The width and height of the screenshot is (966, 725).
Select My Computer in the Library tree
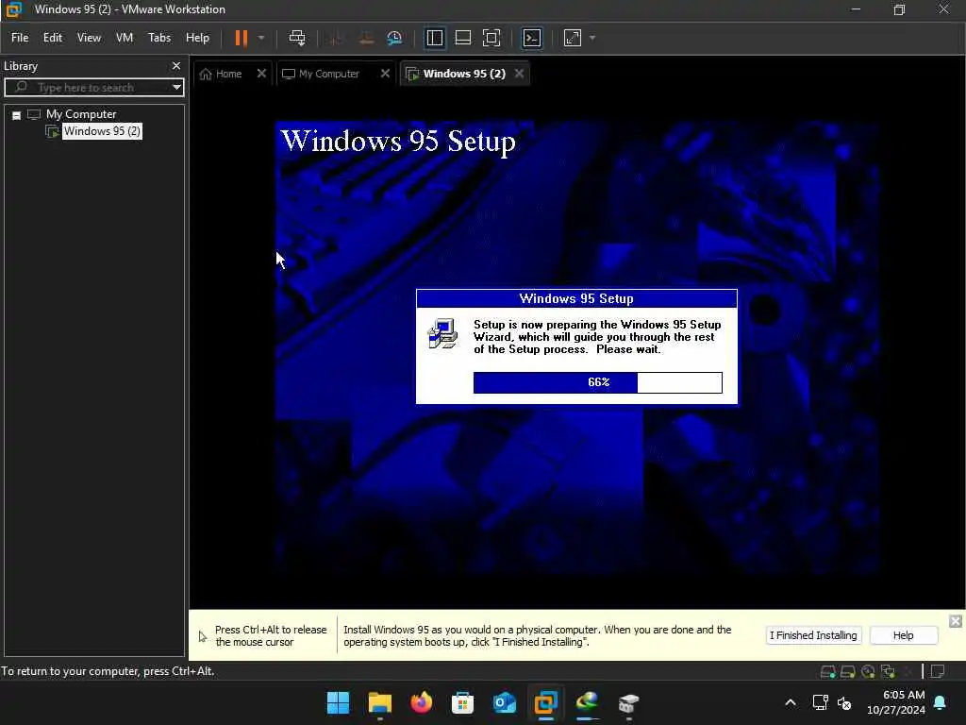[81, 114]
